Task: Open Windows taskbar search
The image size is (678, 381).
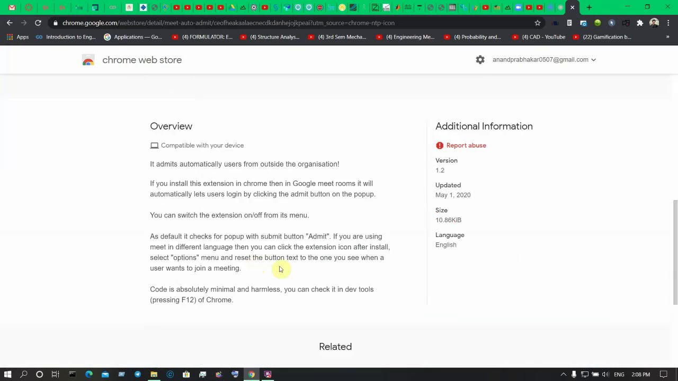Action: pyautogui.click(x=24, y=374)
